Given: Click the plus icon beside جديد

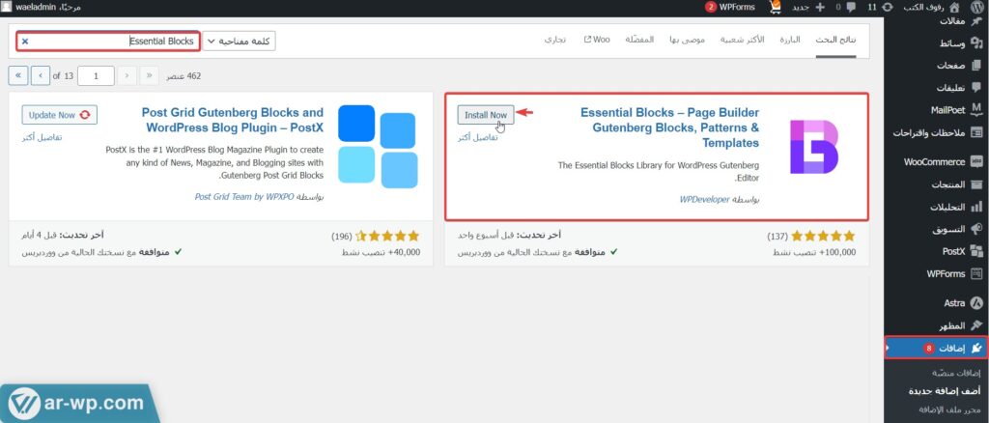Looking at the screenshot, I should click(819, 7).
